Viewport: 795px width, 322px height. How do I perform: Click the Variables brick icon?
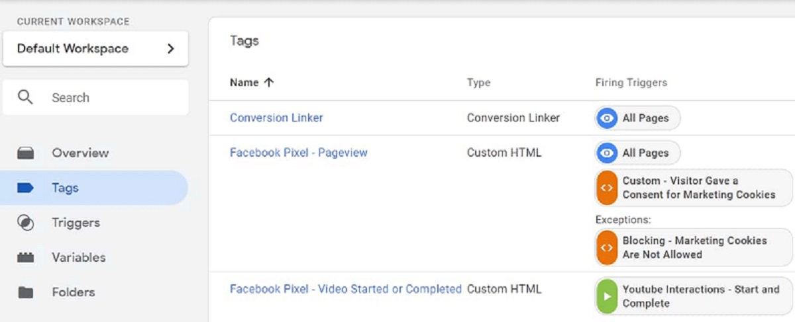[x=26, y=258]
